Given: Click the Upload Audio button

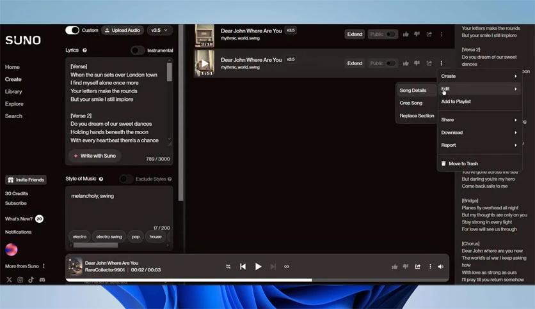Looking at the screenshot, I should pos(122,30).
